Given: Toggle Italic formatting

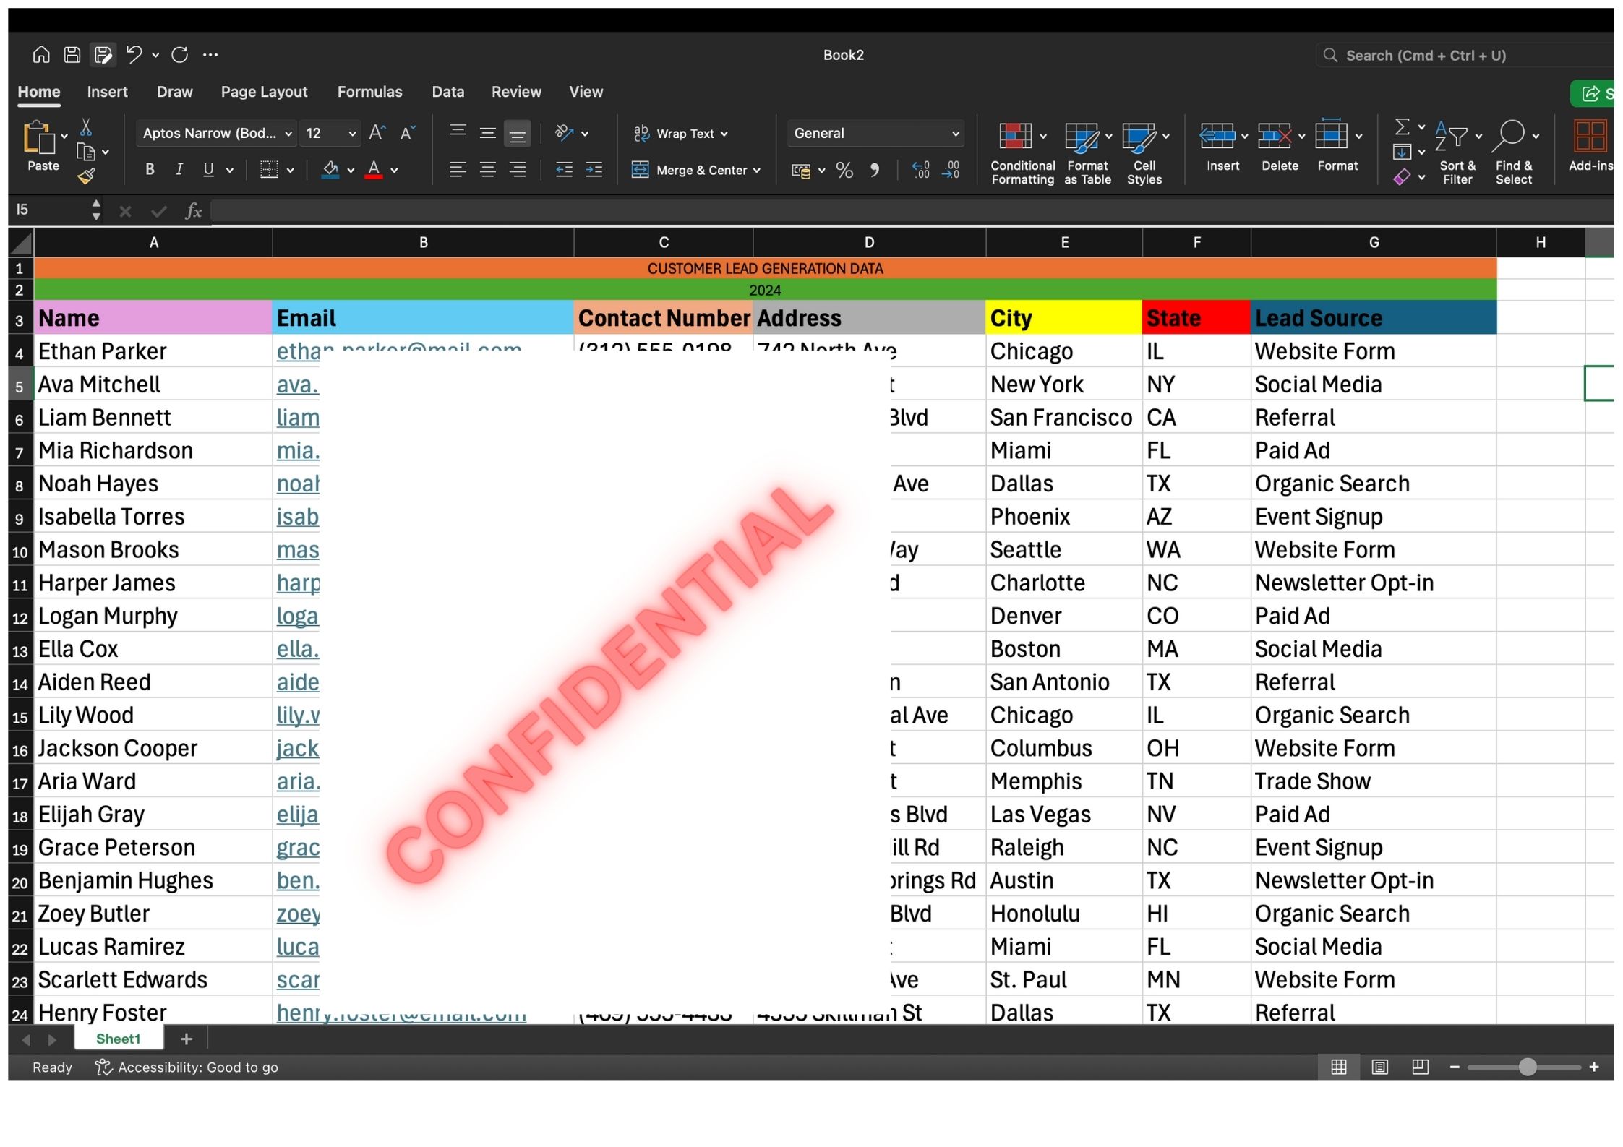Looking at the screenshot, I should [179, 170].
